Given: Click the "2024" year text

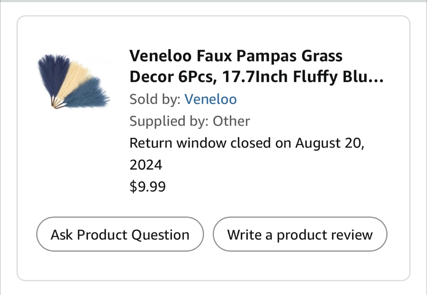Looking at the screenshot, I should click(146, 165).
